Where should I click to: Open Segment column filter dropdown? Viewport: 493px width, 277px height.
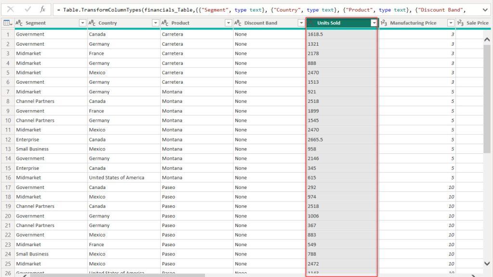pyautogui.click(x=82, y=23)
